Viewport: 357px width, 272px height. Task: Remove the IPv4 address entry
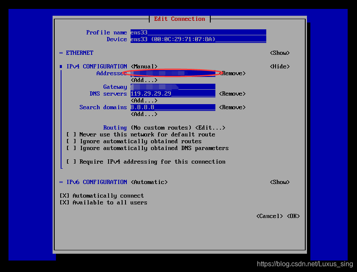click(x=232, y=73)
